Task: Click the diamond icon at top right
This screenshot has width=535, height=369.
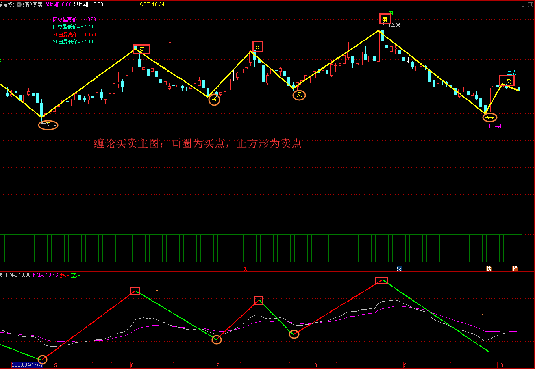Action: (x=523, y=4)
